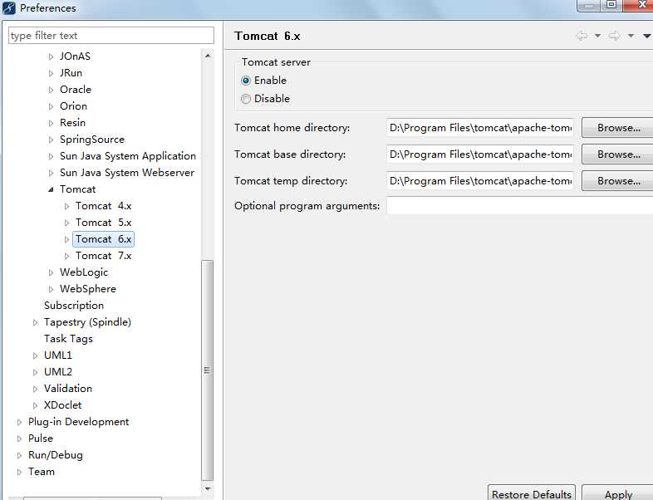
Task: Click the back navigation arrow icon
Action: 582,36
